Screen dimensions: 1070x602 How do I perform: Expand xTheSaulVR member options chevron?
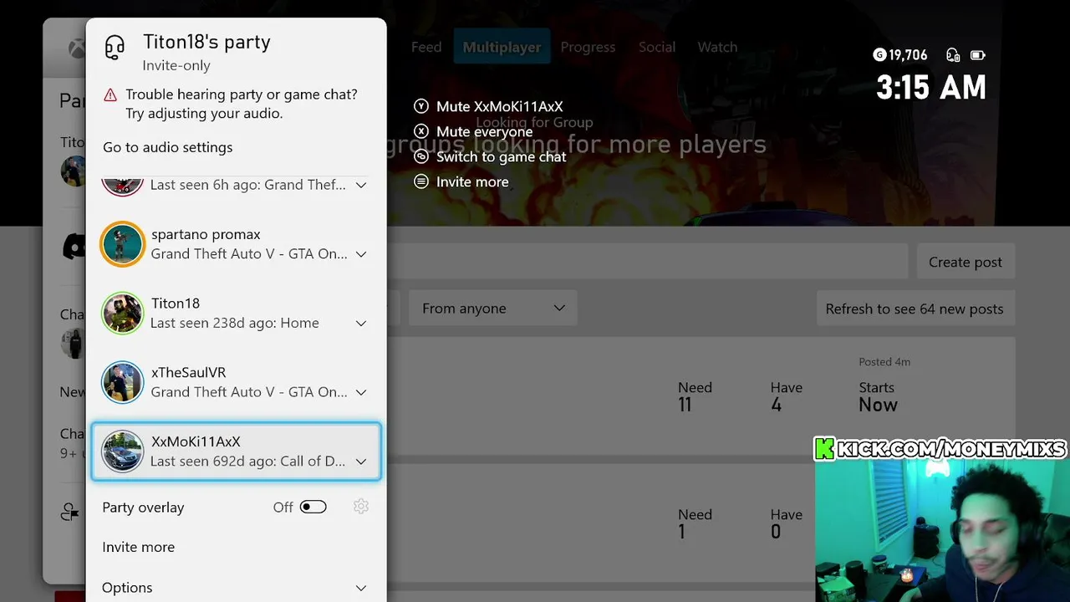coord(361,392)
